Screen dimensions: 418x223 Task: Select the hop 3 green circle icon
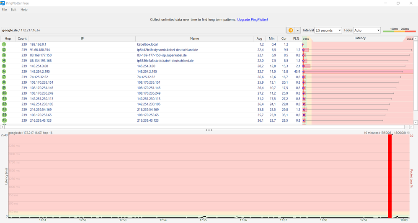click(x=4, y=55)
